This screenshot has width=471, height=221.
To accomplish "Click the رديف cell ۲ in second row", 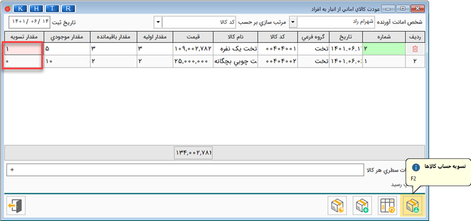I will [x=415, y=61].
